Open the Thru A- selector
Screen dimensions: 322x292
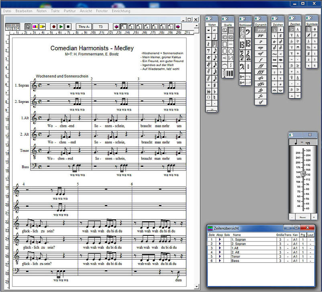[84, 27]
